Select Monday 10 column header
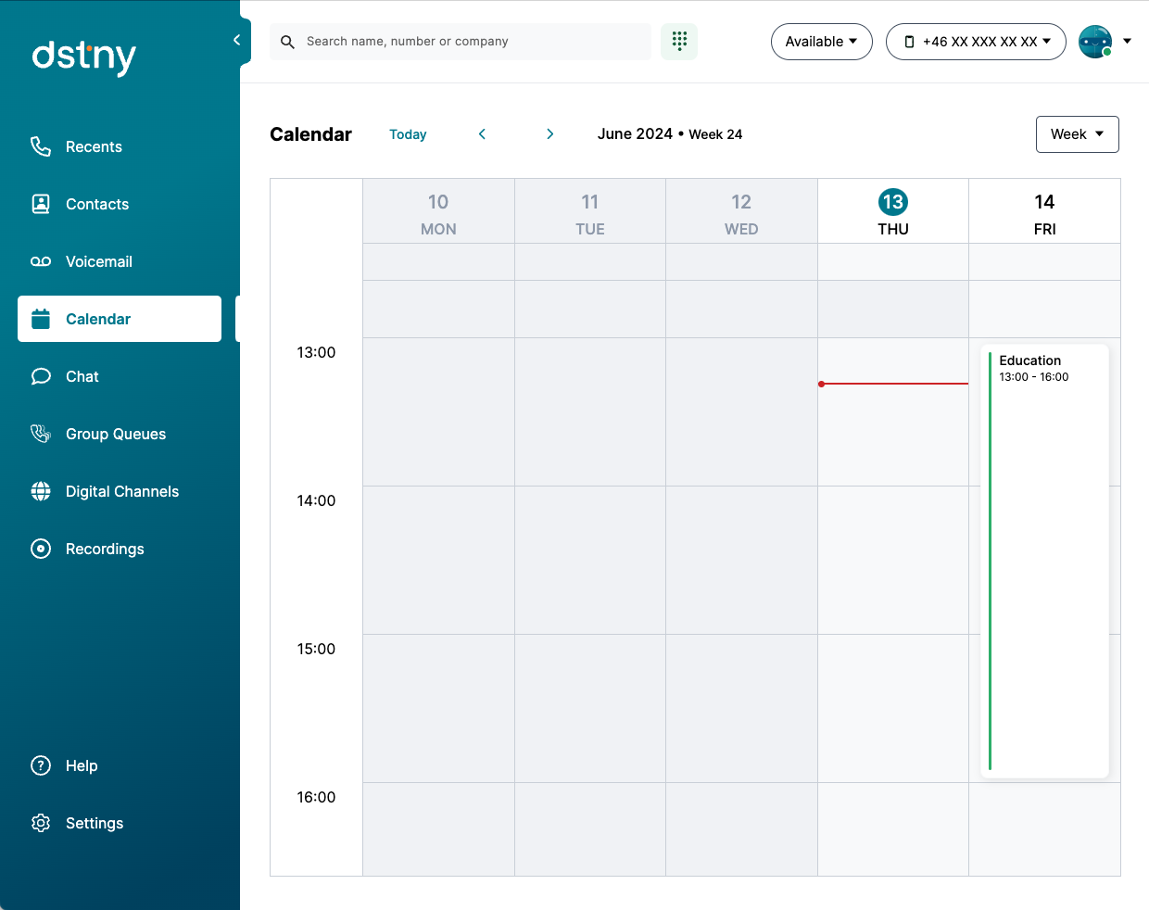1149x910 pixels. click(438, 212)
